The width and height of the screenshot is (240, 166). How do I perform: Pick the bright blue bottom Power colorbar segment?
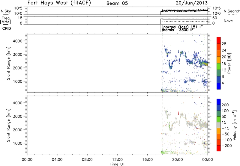click(219, 86)
